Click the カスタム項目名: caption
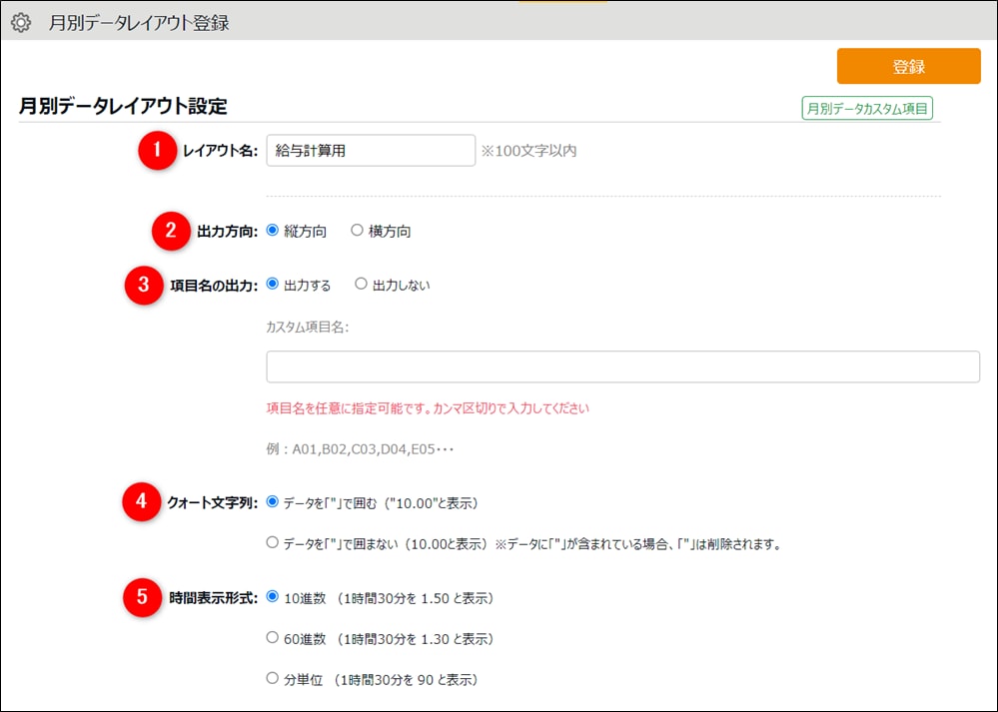 [x=308, y=328]
